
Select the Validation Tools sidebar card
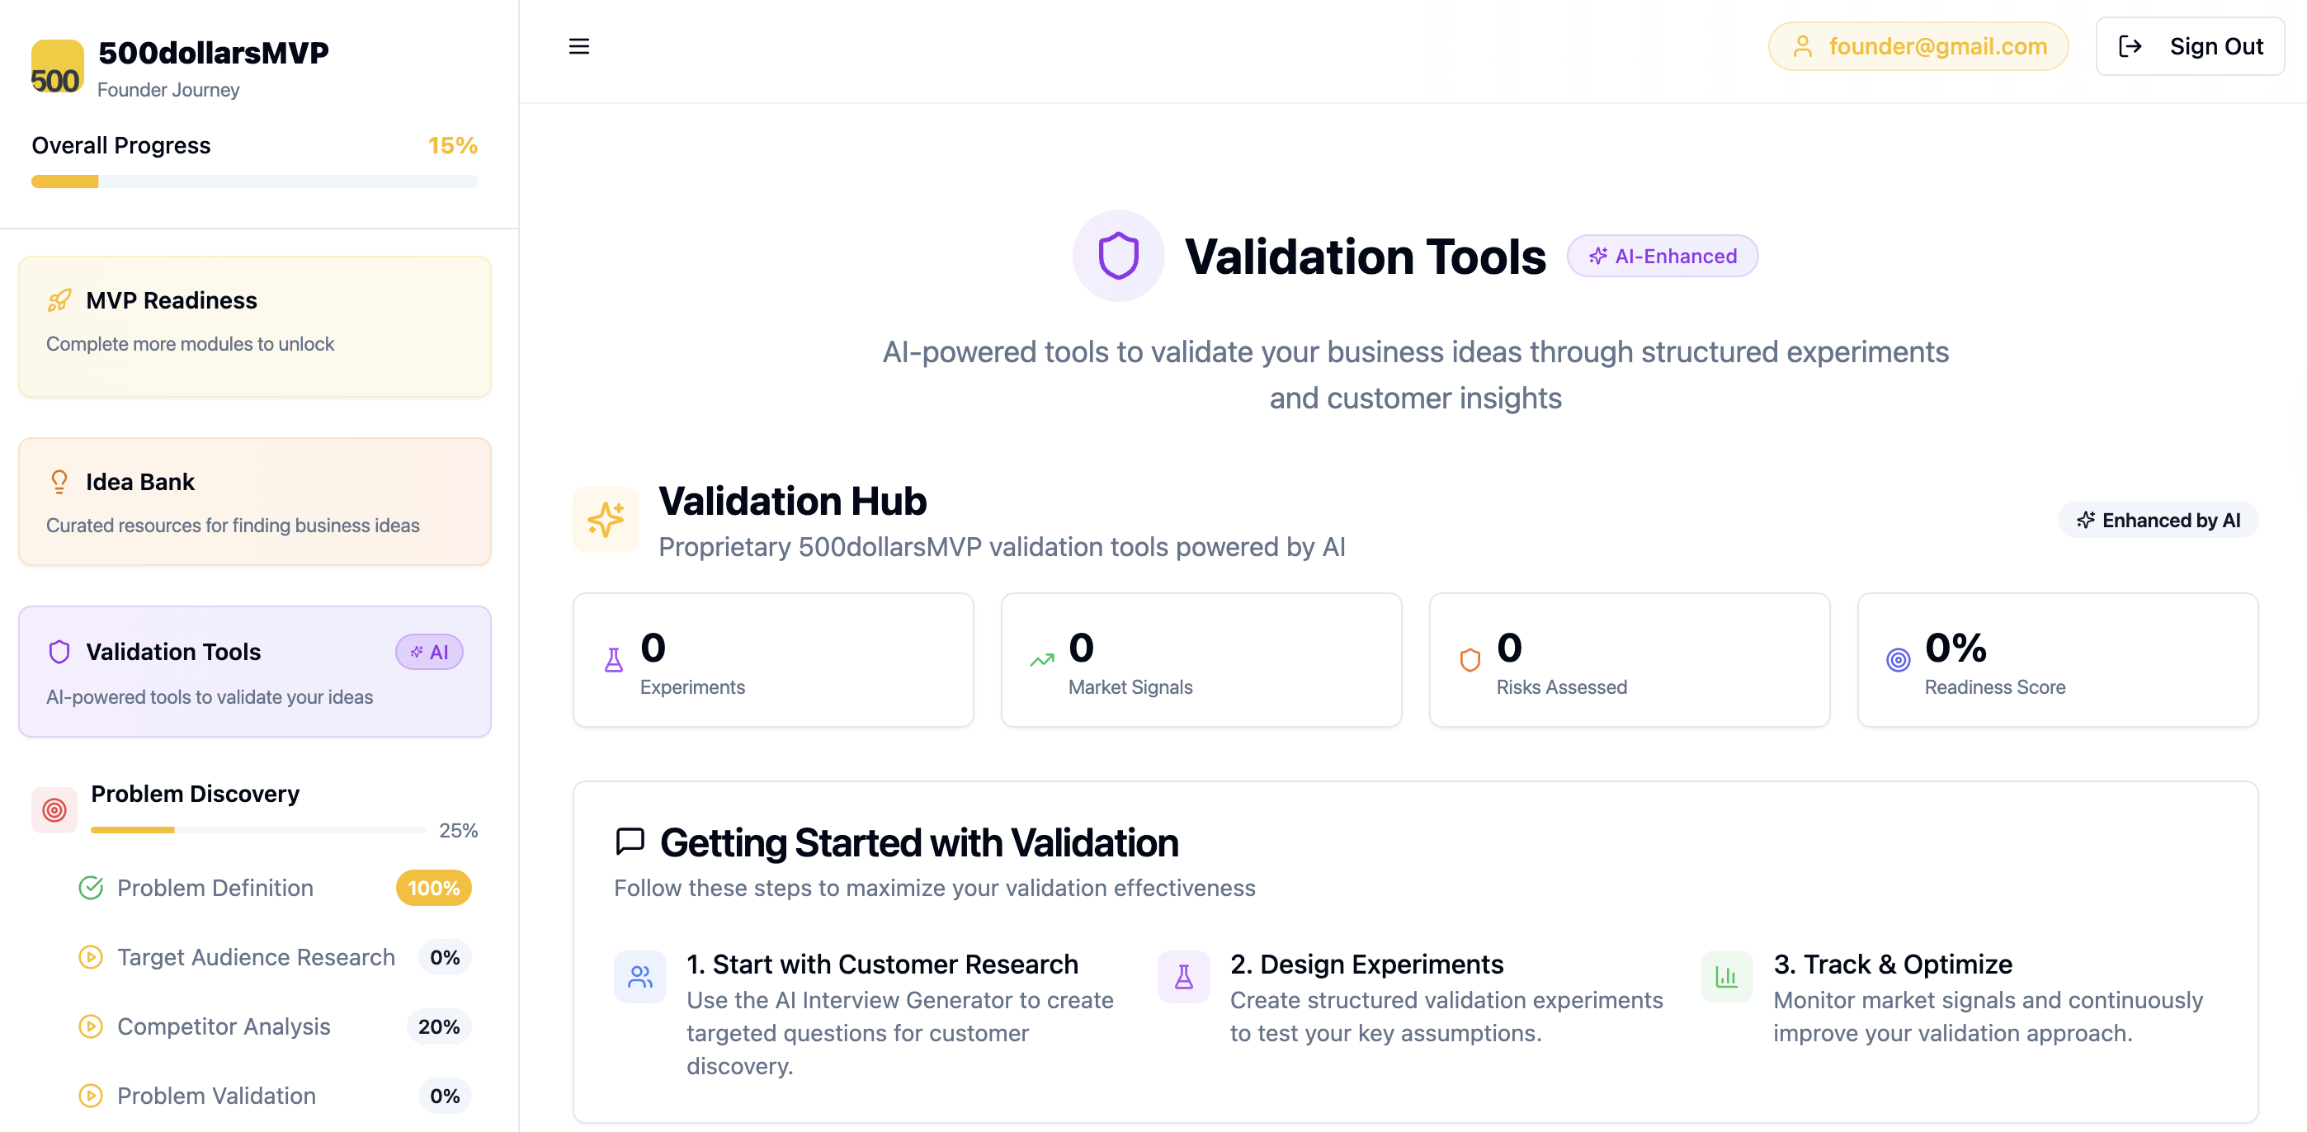[x=255, y=672]
